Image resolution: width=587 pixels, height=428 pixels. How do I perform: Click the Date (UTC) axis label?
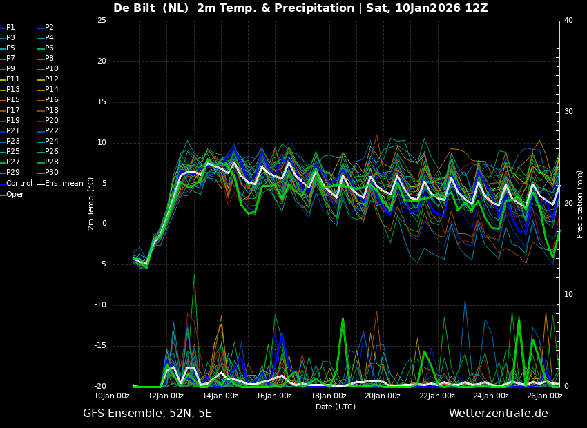pos(336,407)
